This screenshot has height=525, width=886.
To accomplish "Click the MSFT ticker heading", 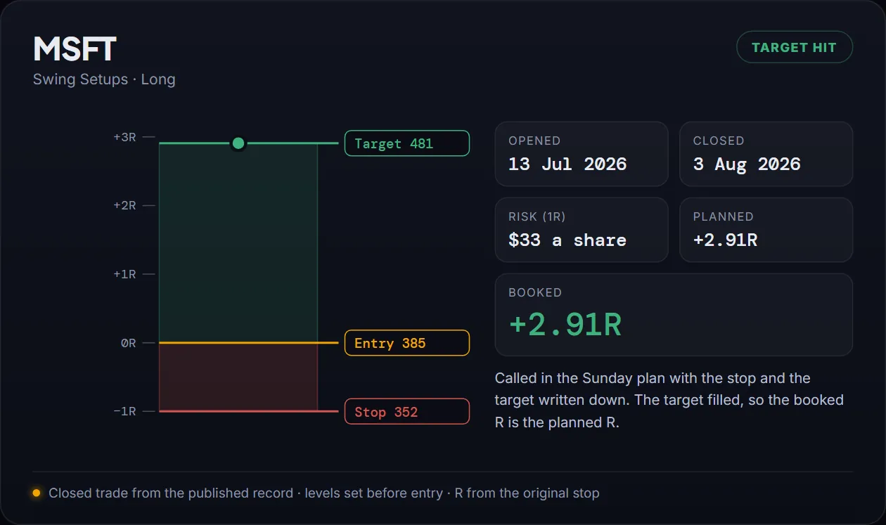I will point(75,49).
